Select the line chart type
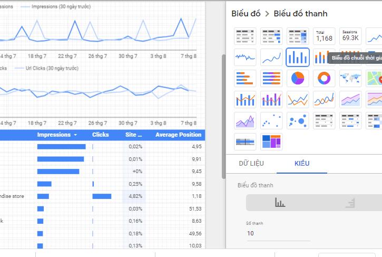Image resolution: width=382 pixels, height=257 pixels. click(x=298, y=100)
